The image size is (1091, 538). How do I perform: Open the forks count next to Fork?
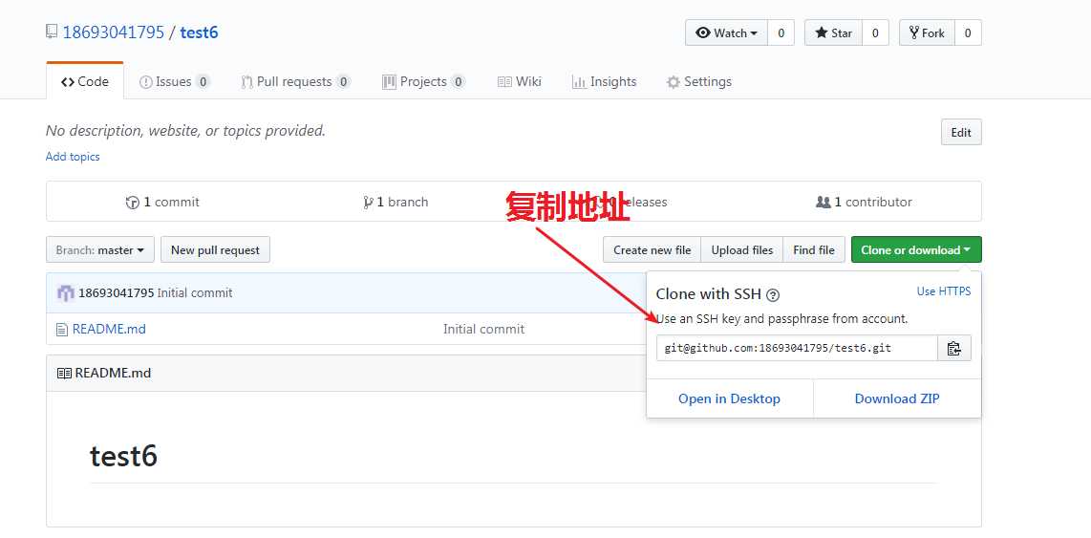click(968, 32)
